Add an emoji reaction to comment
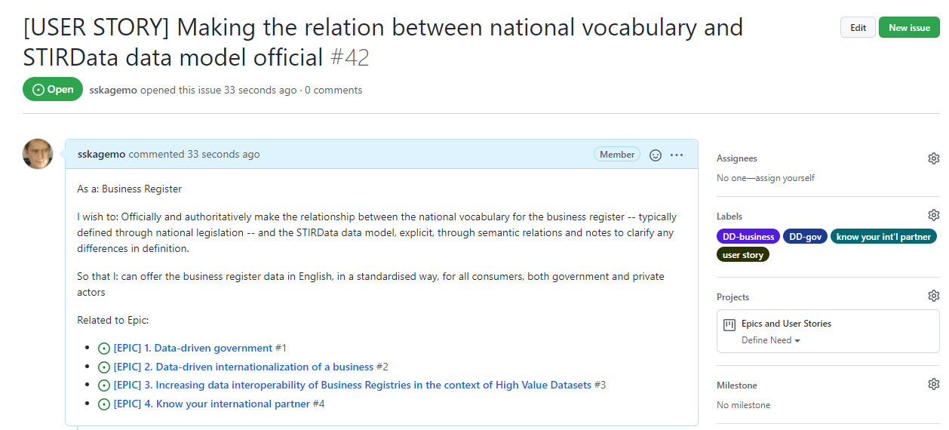This screenshot has width=949, height=430. (x=656, y=155)
